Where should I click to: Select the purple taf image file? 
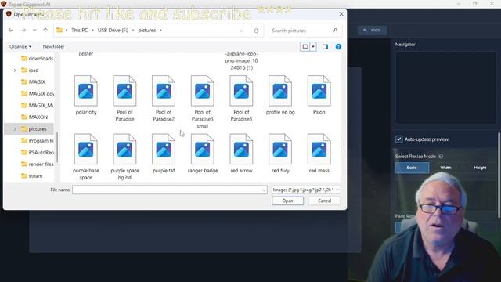[x=164, y=154]
